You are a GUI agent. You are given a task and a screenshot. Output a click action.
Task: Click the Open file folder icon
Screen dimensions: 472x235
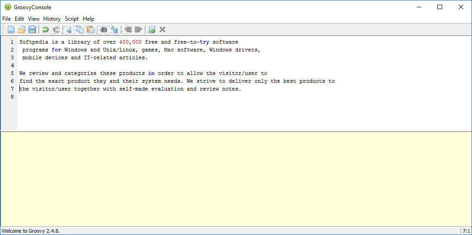21,29
